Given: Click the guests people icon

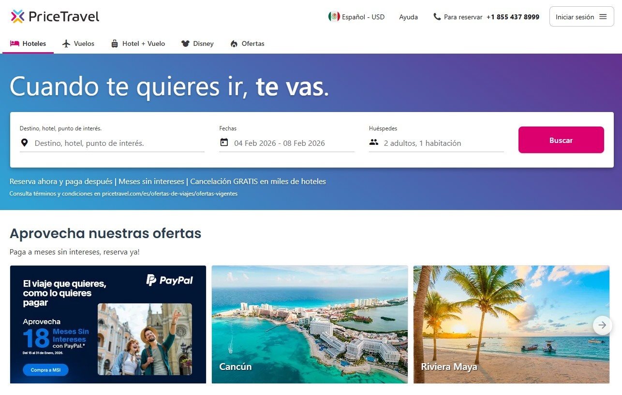Looking at the screenshot, I should click(x=373, y=142).
